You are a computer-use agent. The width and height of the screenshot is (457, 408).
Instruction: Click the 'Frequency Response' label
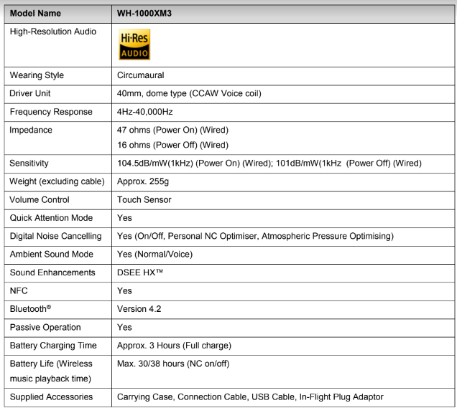click(x=51, y=112)
